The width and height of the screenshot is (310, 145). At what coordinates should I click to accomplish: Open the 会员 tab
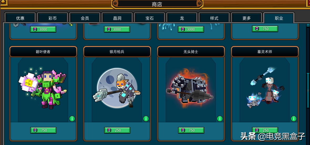85,18
